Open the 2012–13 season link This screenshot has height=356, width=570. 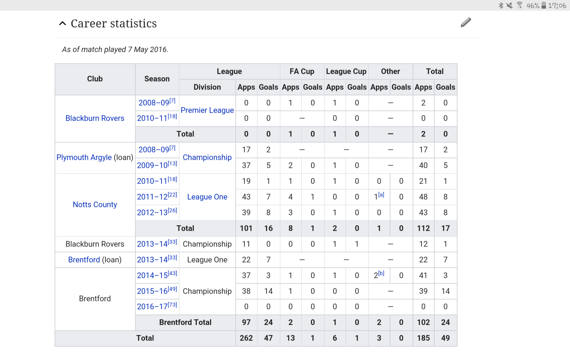pyautogui.click(x=152, y=212)
